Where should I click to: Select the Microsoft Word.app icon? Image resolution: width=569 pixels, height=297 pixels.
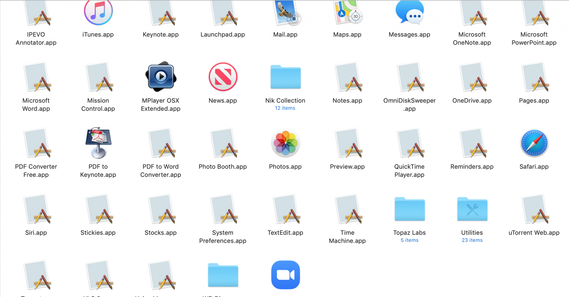[38, 77]
